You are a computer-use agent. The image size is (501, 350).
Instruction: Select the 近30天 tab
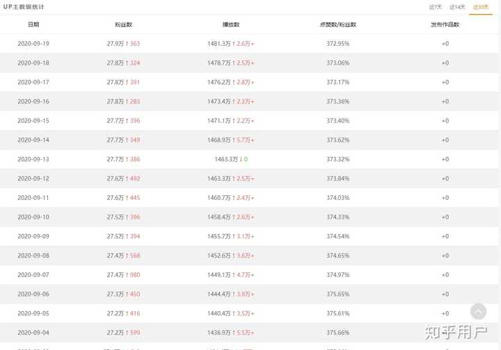coord(481,7)
